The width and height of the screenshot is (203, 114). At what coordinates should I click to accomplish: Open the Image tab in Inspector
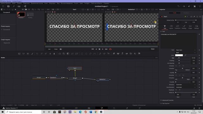190,27
